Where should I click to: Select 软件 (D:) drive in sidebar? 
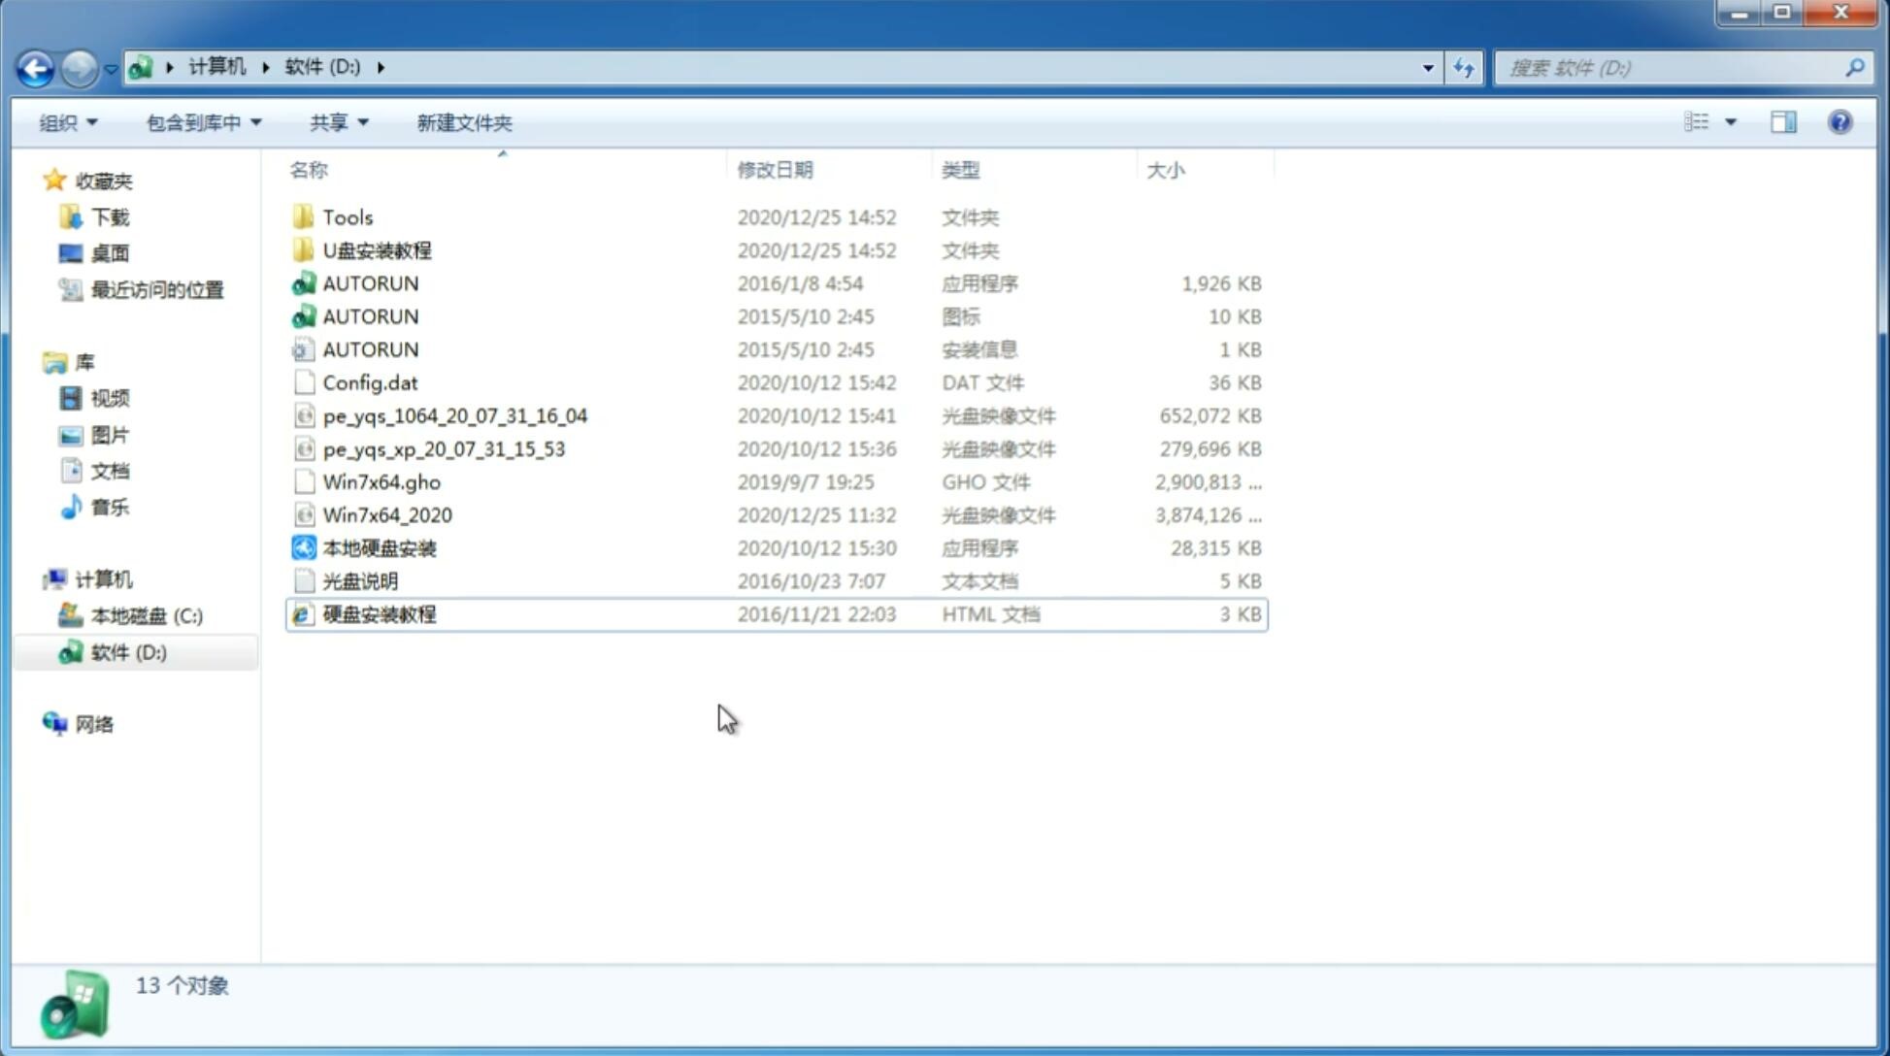point(126,652)
